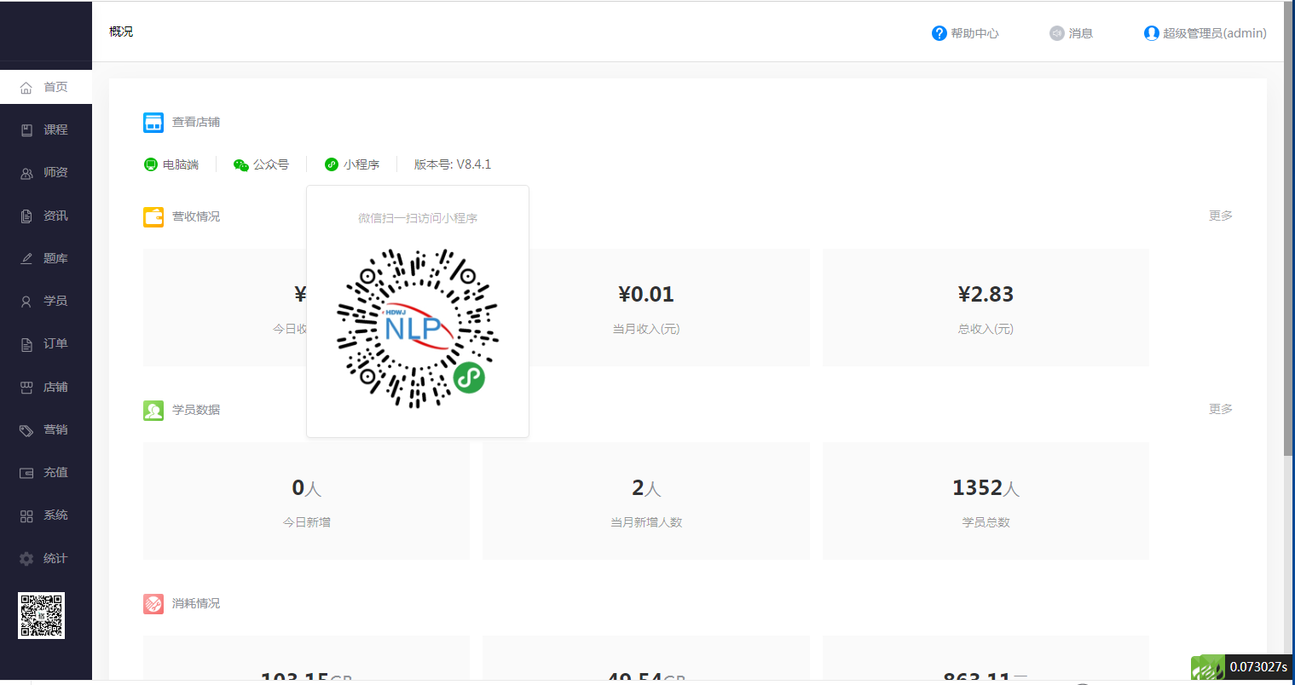The width and height of the screenshot is (1295, 685).
Task: Click the WeChat 公众号 icon
Action: [x=241, y=165]
